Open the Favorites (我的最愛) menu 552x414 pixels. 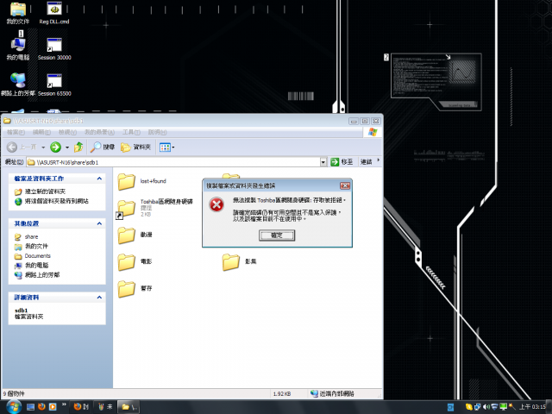(100, 132)
